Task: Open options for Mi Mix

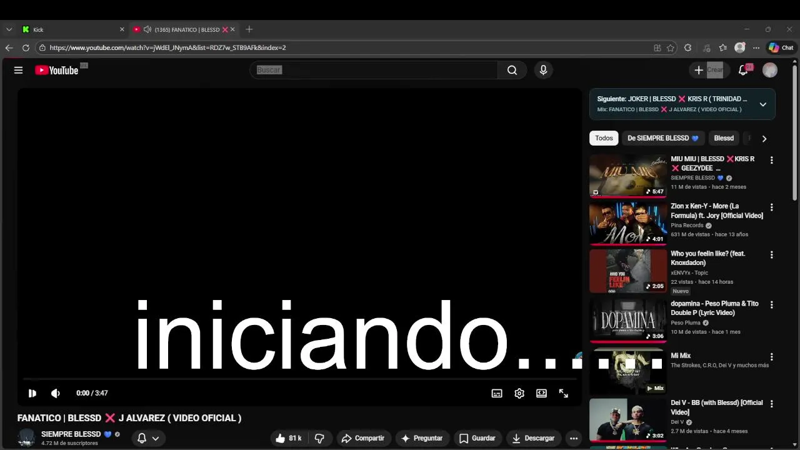Action: 771,357
